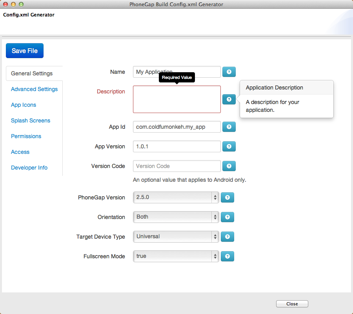353x314 pixels.
Task: Open the App Icons section
Action: 24,105
